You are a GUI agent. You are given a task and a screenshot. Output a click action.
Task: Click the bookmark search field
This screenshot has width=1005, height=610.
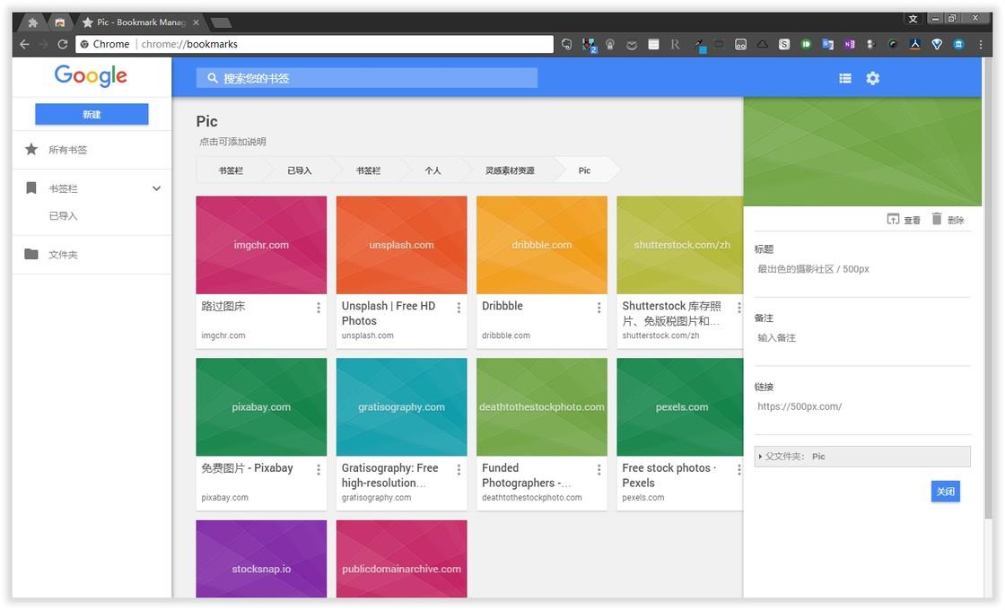(x=367, y=78)
